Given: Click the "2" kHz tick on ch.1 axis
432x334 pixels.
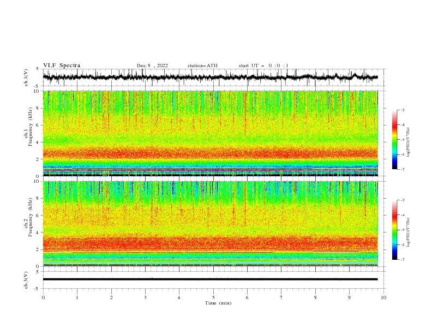Looking at the screenshot, I should [38, 159].
